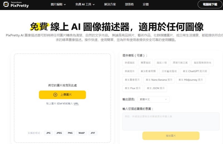Click the 描述圖片 submit button
This screenshot has height=144, width=223.
point(171,136)
